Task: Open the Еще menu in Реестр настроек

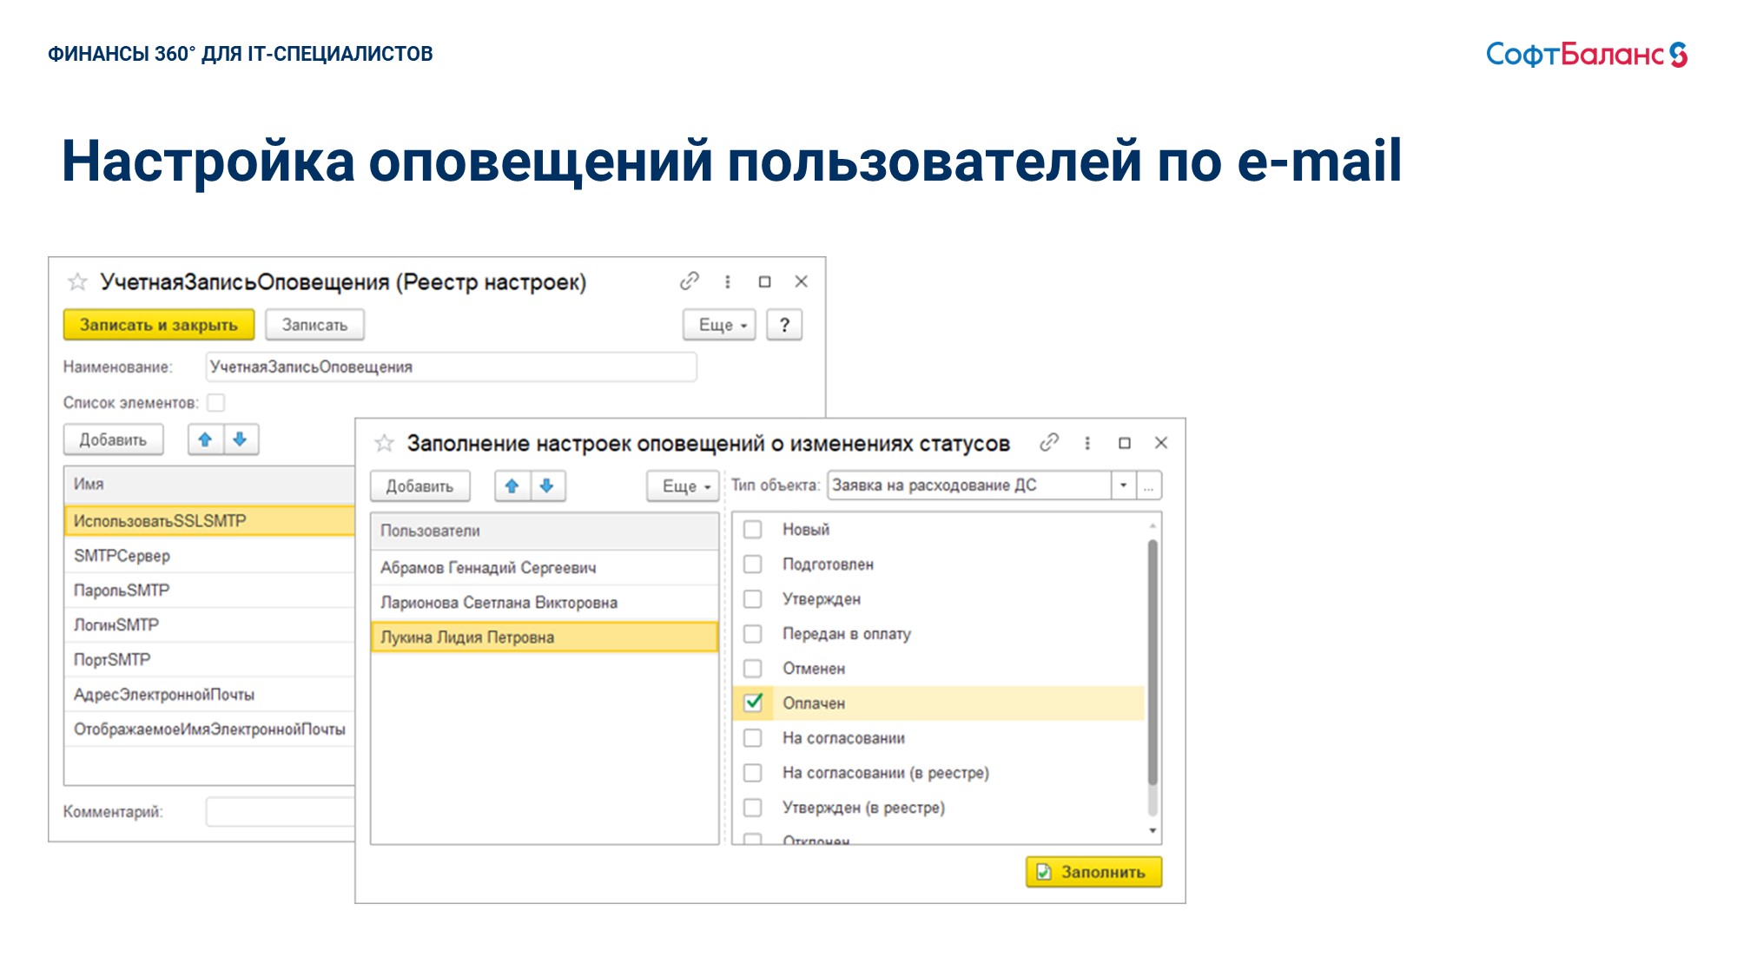Action: pos(719,325)
